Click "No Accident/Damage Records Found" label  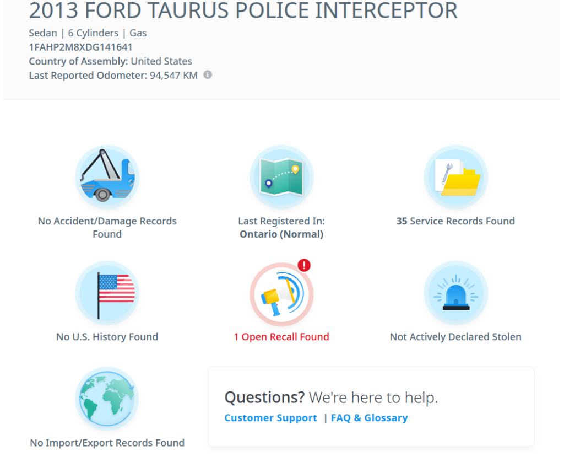pyautogui.click(x=107, y=227)
